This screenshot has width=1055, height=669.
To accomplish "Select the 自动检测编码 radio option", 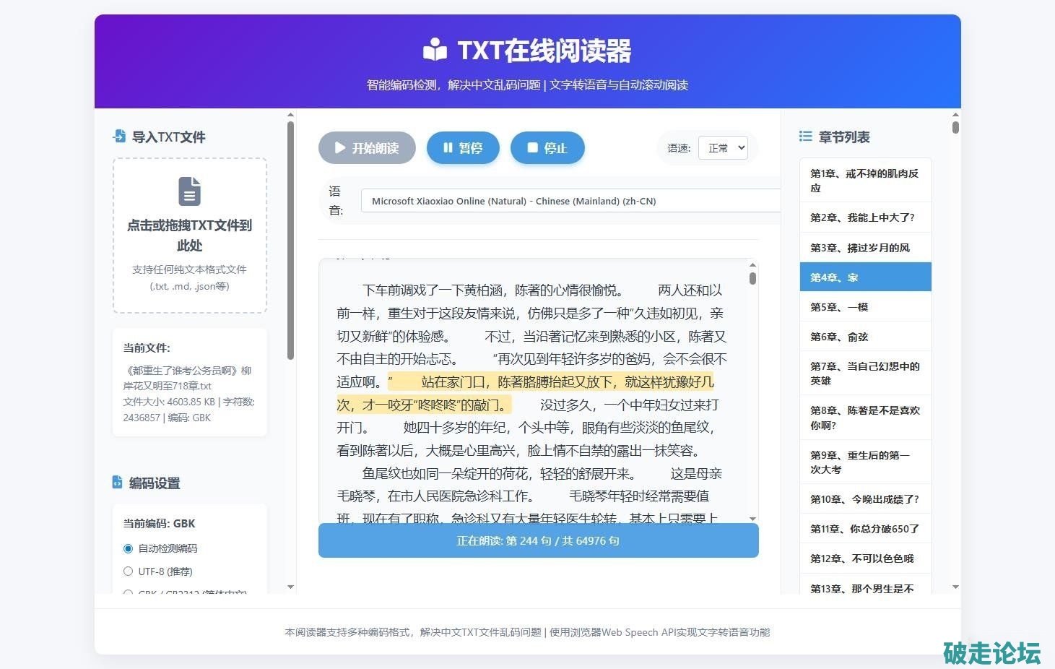I will click(x=129, y=548).
